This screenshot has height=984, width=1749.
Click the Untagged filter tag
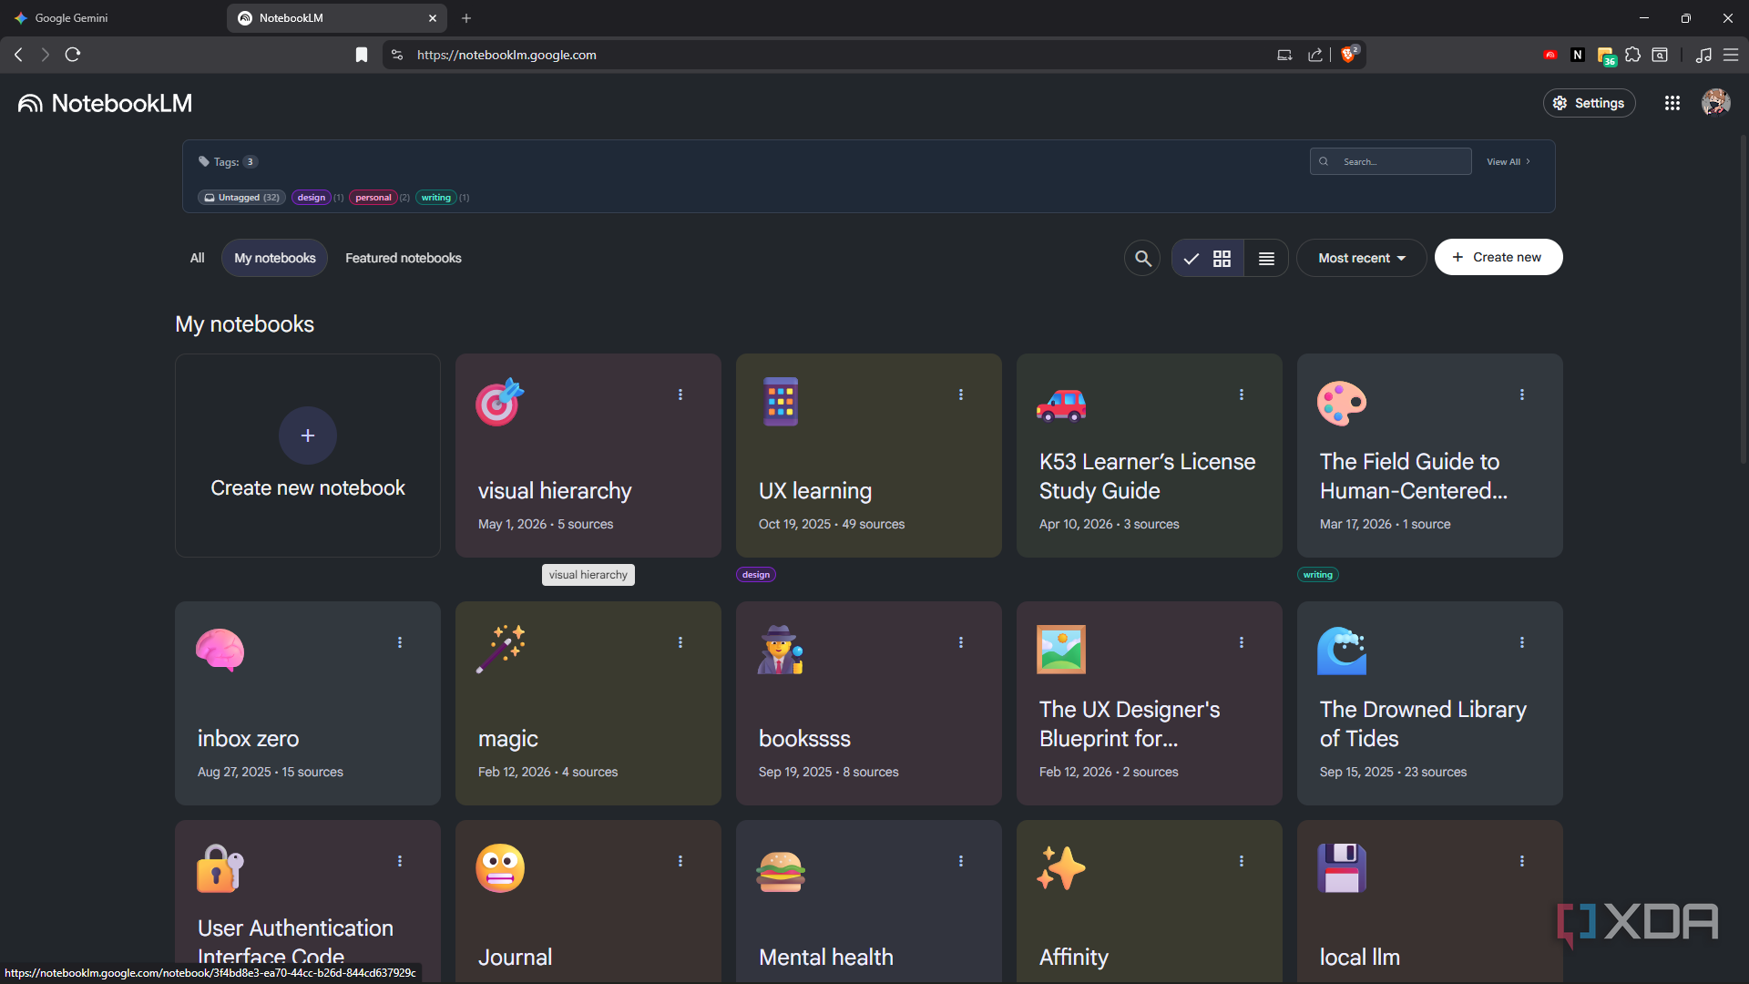pos(241,198)
